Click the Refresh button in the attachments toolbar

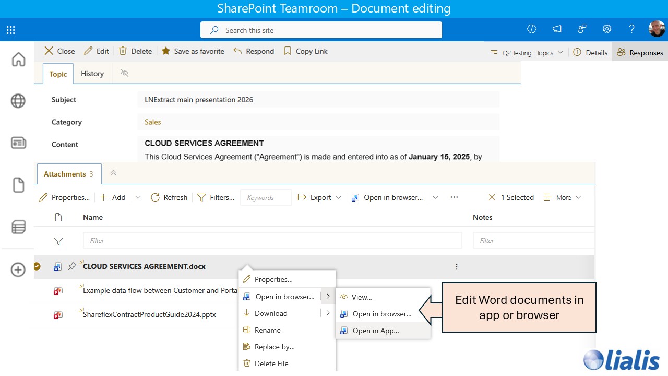(x=169, y=197)
